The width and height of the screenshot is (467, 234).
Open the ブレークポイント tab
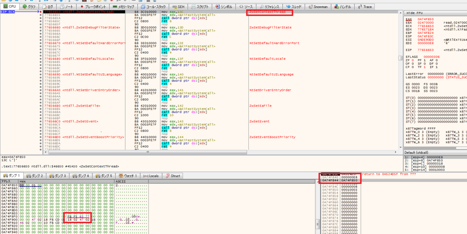(93, 7)
